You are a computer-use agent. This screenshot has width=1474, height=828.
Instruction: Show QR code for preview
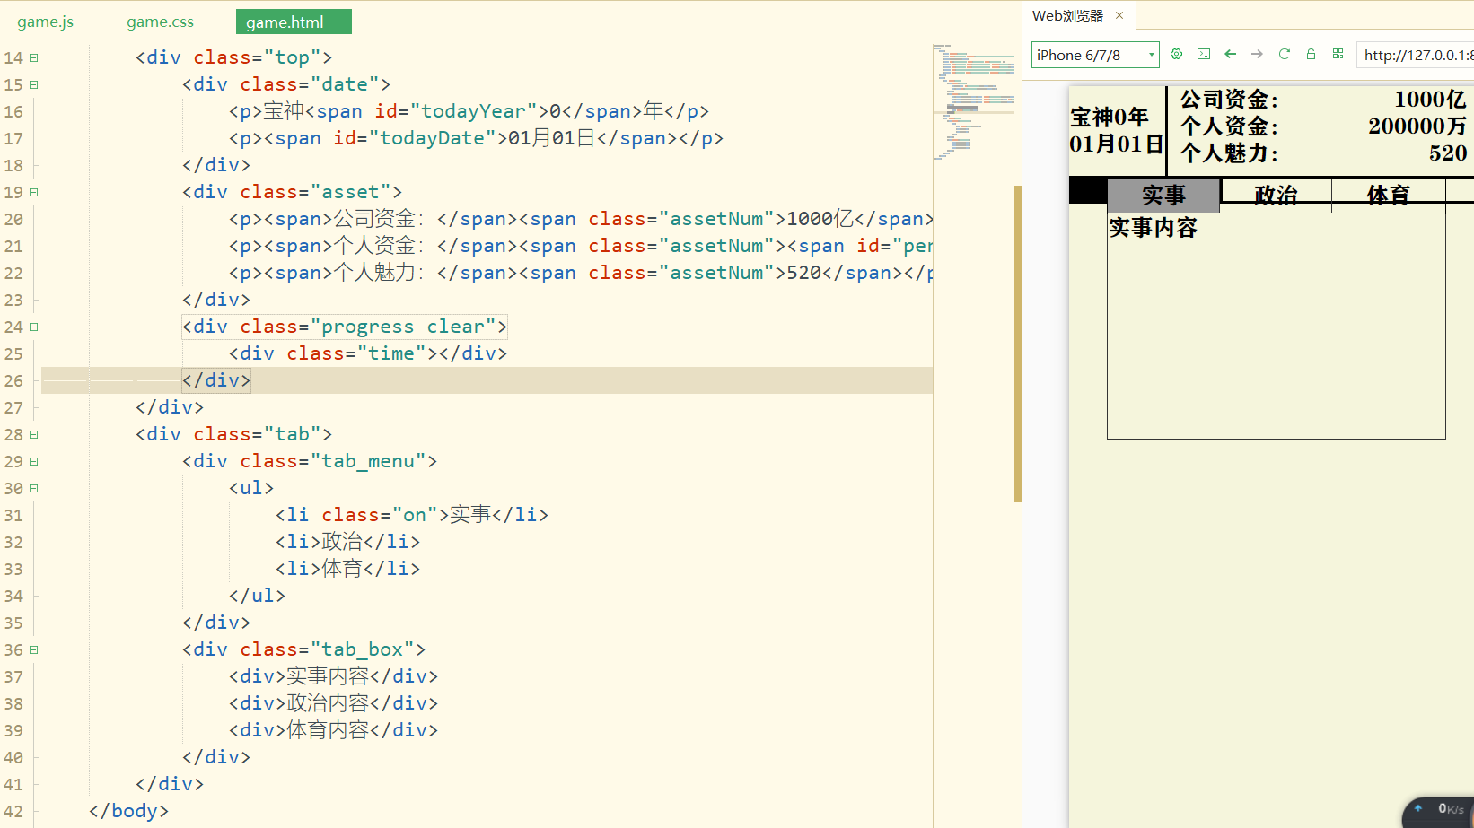pos(1338,55)
